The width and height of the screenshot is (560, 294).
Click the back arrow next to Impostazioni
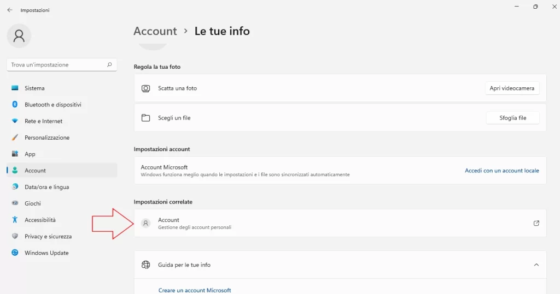(x=10, y=10)
